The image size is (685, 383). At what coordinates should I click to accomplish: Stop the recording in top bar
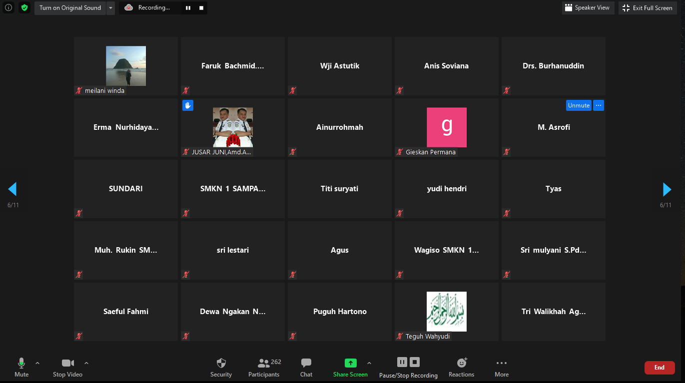pos(201,8)
